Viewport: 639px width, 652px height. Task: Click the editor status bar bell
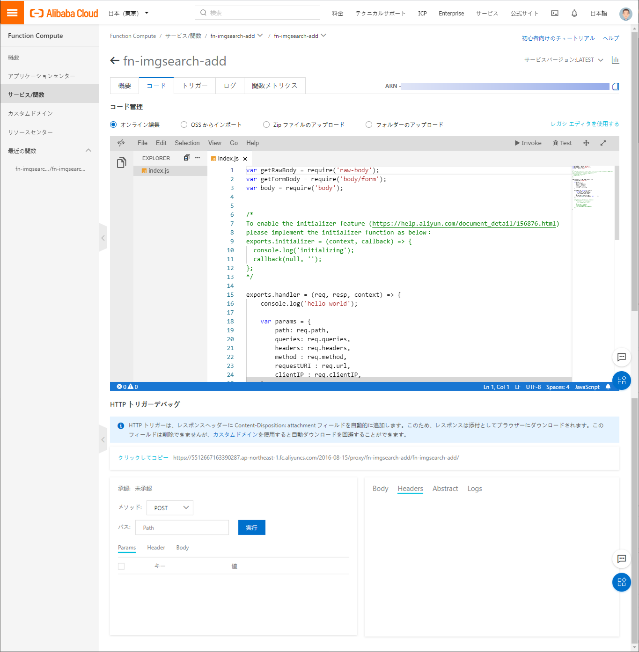coord(608,387)
